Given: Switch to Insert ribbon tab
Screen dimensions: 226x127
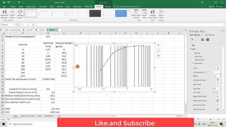Looking at the screenshot, I should click(21, 6).
